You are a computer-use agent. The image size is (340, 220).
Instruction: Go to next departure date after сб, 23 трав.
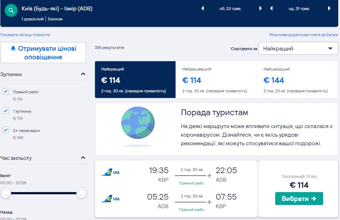pyautogui.click(x=260, y=9)
